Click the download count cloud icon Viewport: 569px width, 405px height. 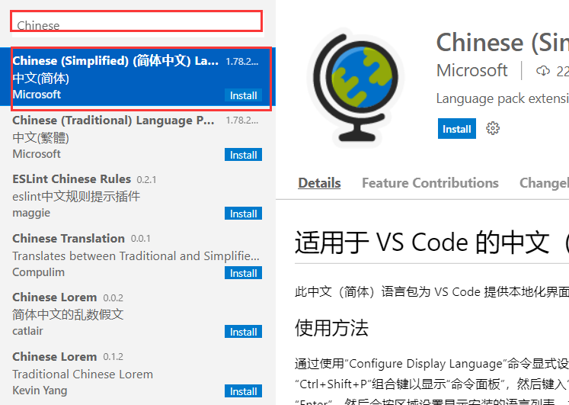coord(543,71)
